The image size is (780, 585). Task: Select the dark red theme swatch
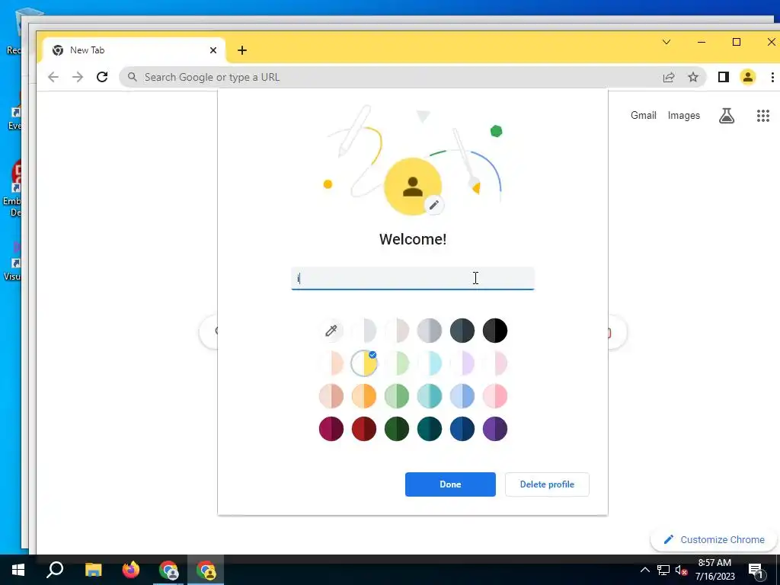[364, 430]
